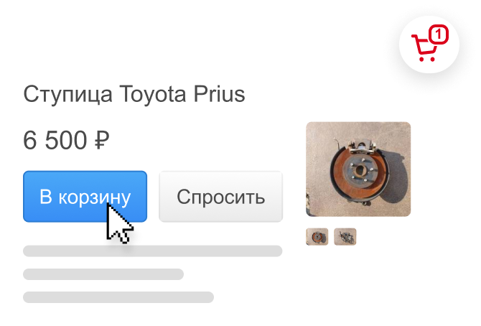Click the "Ступица Toyota Prius" product title
Image resolution: width=481 pixels, height=326 pixels.
coord(134,94)
